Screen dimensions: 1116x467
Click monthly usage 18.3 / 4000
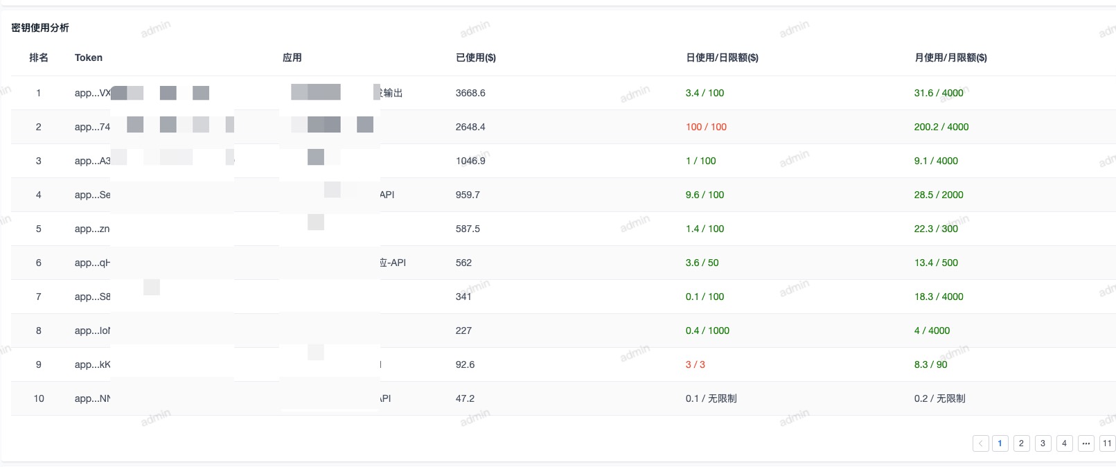(x=939, y=297)
